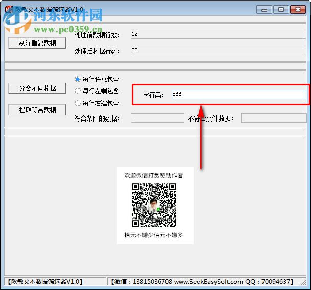Viewport: 311px width, 290px height.
Task: Click the 提取符合数据 button
Action: [x=37, y=110]
